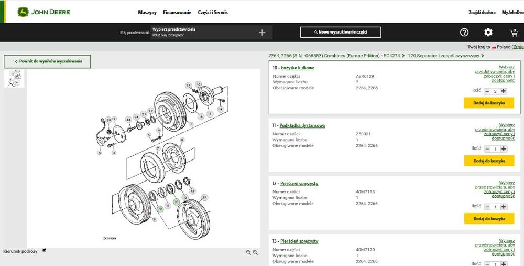Decrease quantity for Łożysko kulkowe
Screen dimensions: 524x266
point(487,91)
